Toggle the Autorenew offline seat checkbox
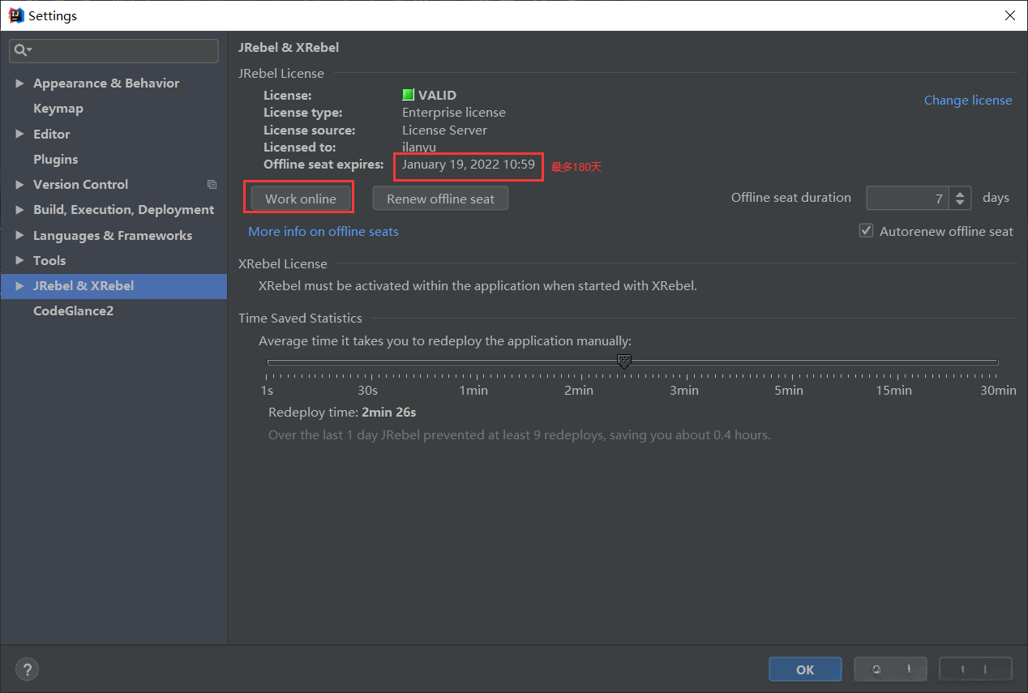The height and width of the screenshot is (693, 1028). click(x=866, y=231)
